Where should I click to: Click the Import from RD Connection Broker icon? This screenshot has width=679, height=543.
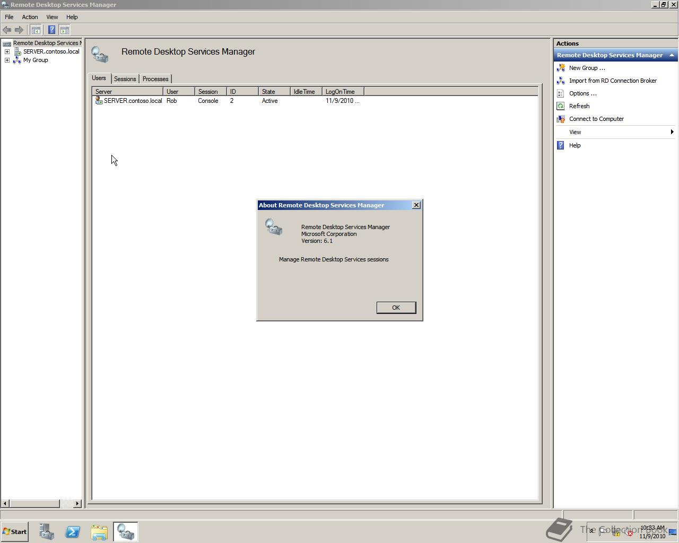(561, 81)
